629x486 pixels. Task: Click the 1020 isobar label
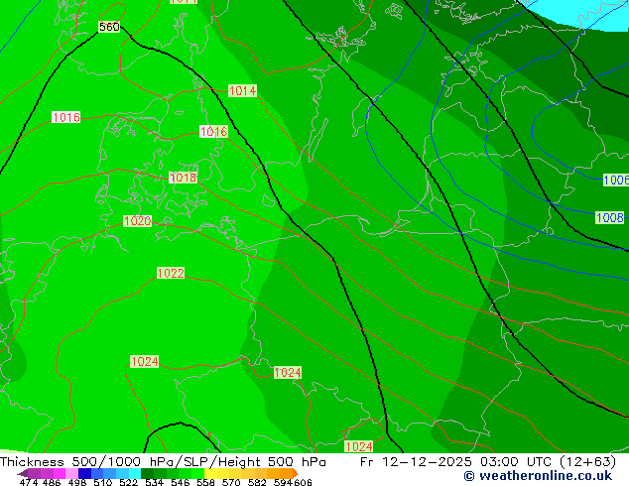pos(137,220)
